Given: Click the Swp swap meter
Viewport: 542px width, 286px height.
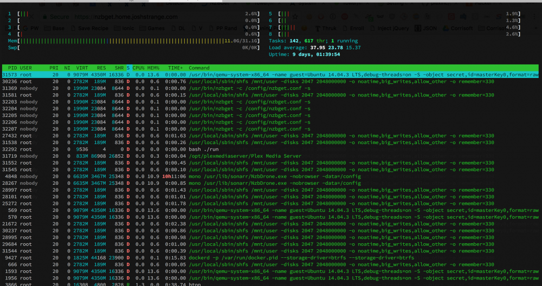Looking at the screenshot, I should (133, 48).
